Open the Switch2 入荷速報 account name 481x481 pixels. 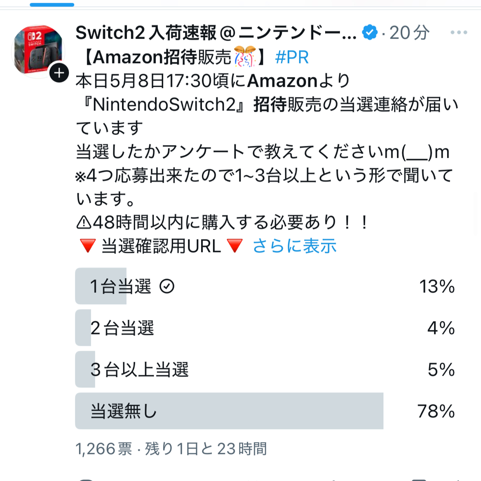[216, 33]
